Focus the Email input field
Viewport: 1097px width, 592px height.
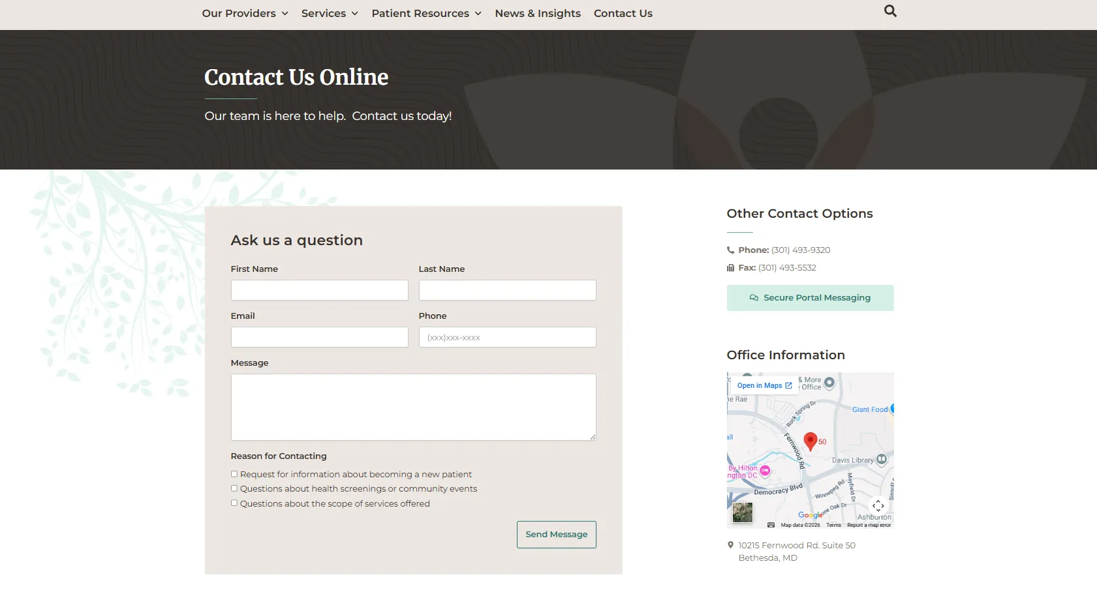click(x=320, y=337)
